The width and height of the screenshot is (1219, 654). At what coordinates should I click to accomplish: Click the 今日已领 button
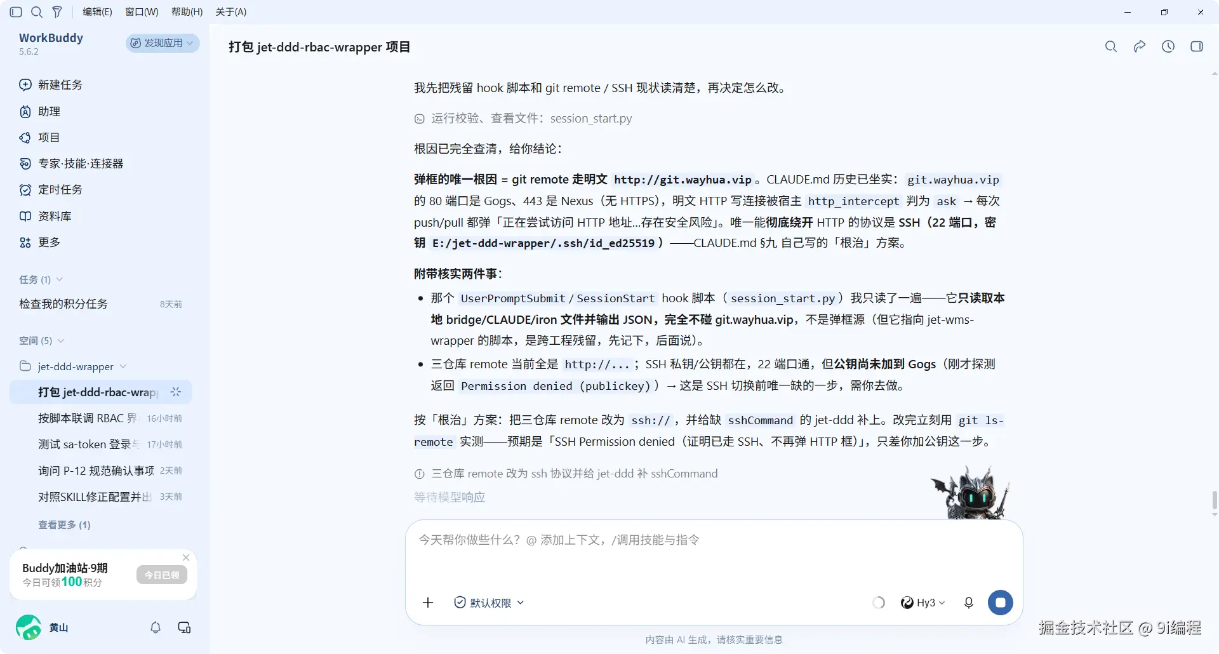coord(162,575)
